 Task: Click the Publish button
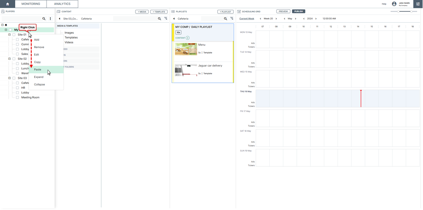click(x=299, y=11)
